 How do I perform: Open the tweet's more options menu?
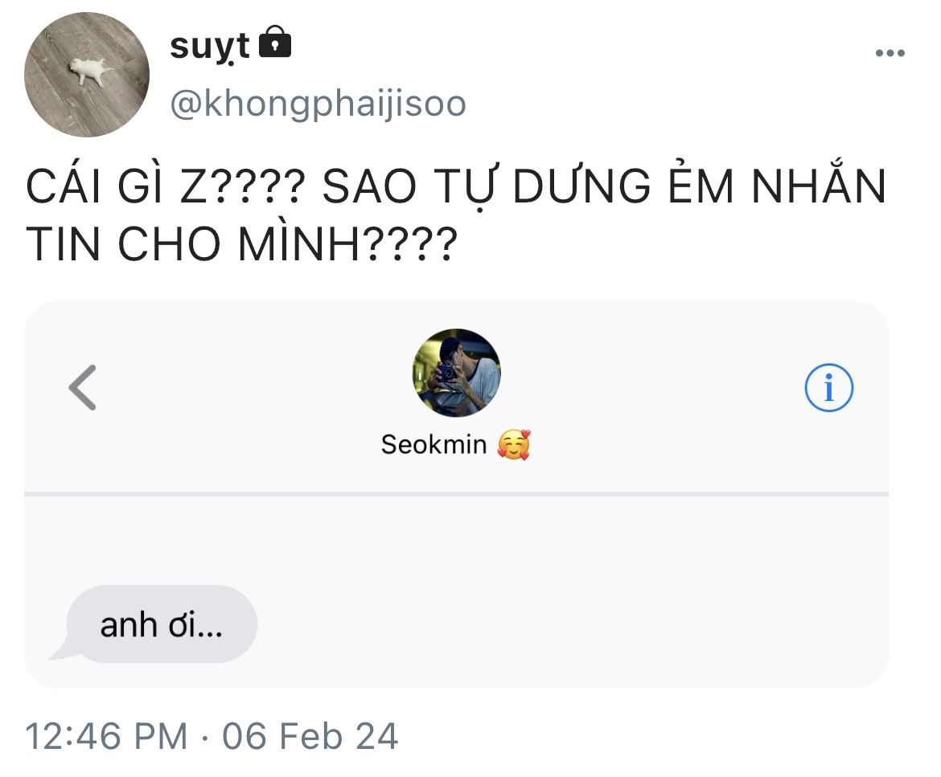point(890,54)
